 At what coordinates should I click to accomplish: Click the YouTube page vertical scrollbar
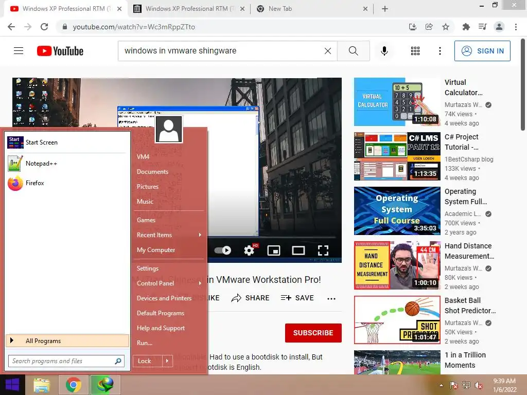(x=523, y=84)
